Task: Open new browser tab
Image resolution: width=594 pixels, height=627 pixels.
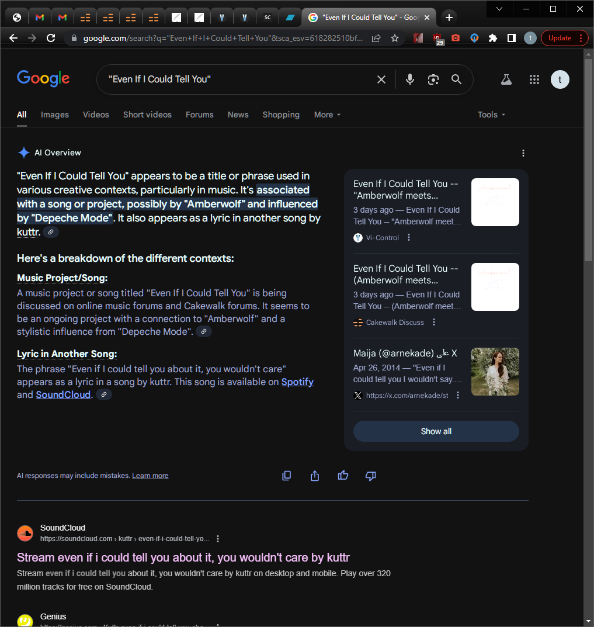Action: [449, 18]
